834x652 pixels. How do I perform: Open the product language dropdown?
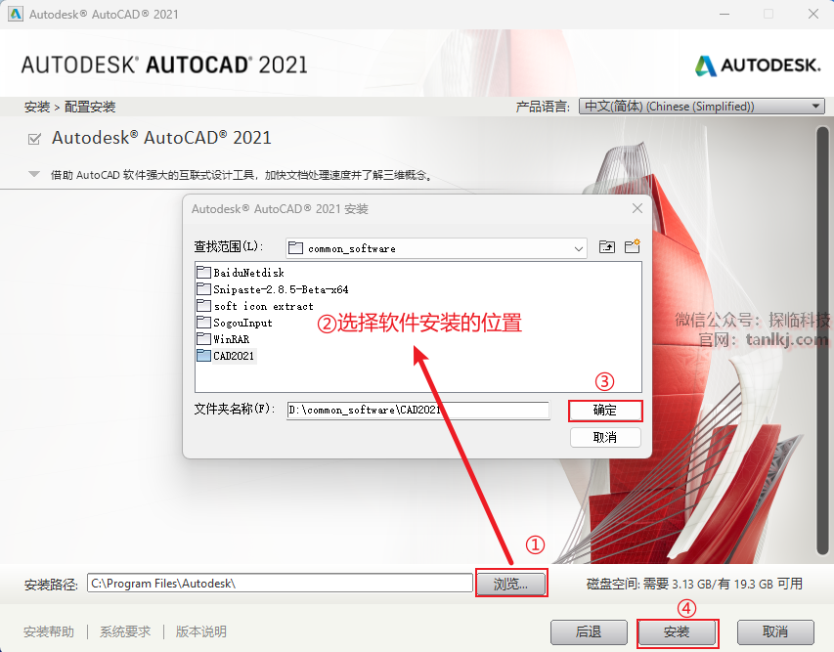pos(702,106)
